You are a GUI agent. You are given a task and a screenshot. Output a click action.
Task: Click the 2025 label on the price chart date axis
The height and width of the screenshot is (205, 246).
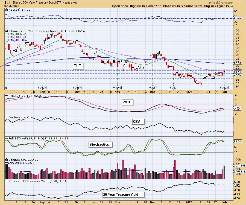189,92
